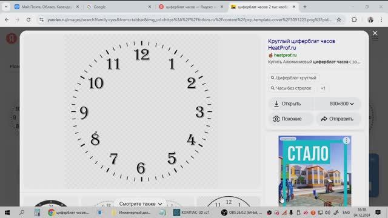Click the yandex.ru address bar URL
The image size is (388, 218).
189,20
